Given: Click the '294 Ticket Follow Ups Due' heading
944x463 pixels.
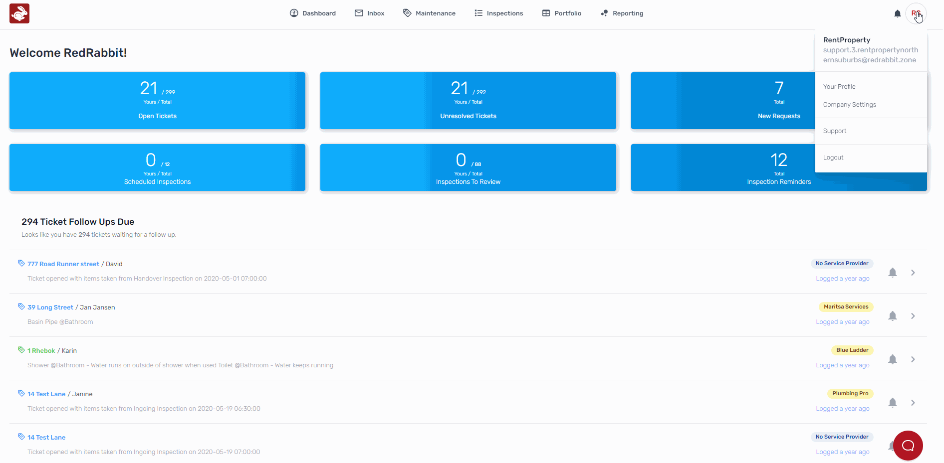Looking at the screenshot, I should pyautogui.click(x=78, y=222).
